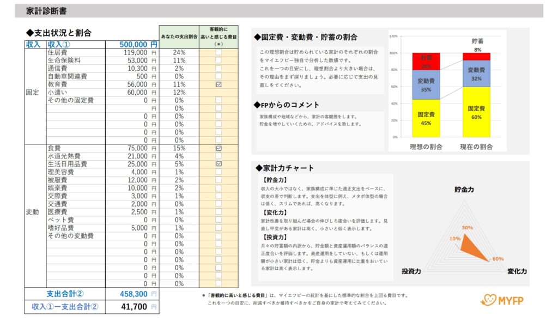
Task: Select the red 貯蓄 20% ideal bar segment
Action: [426, 61]
